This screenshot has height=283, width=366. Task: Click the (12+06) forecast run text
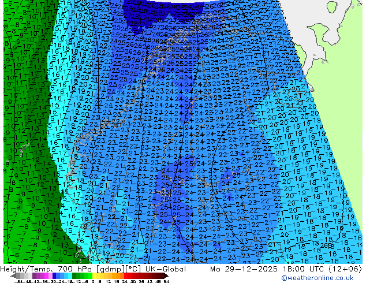point(345,269)
